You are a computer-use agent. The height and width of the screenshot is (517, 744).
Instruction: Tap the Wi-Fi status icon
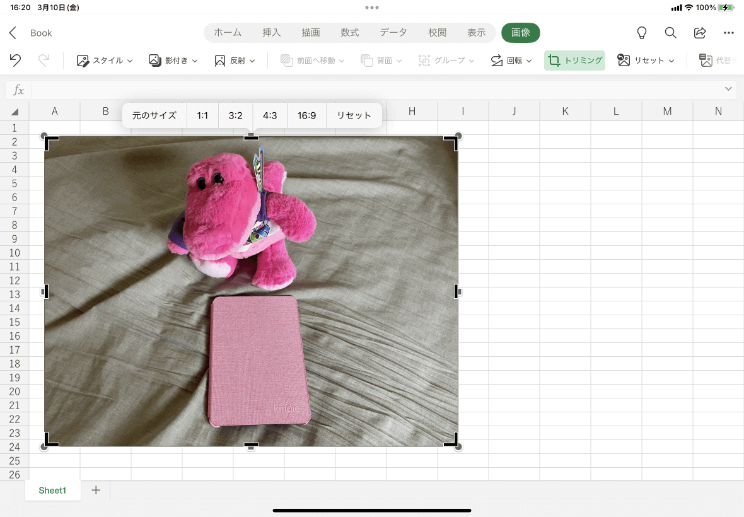coord(689,8)
